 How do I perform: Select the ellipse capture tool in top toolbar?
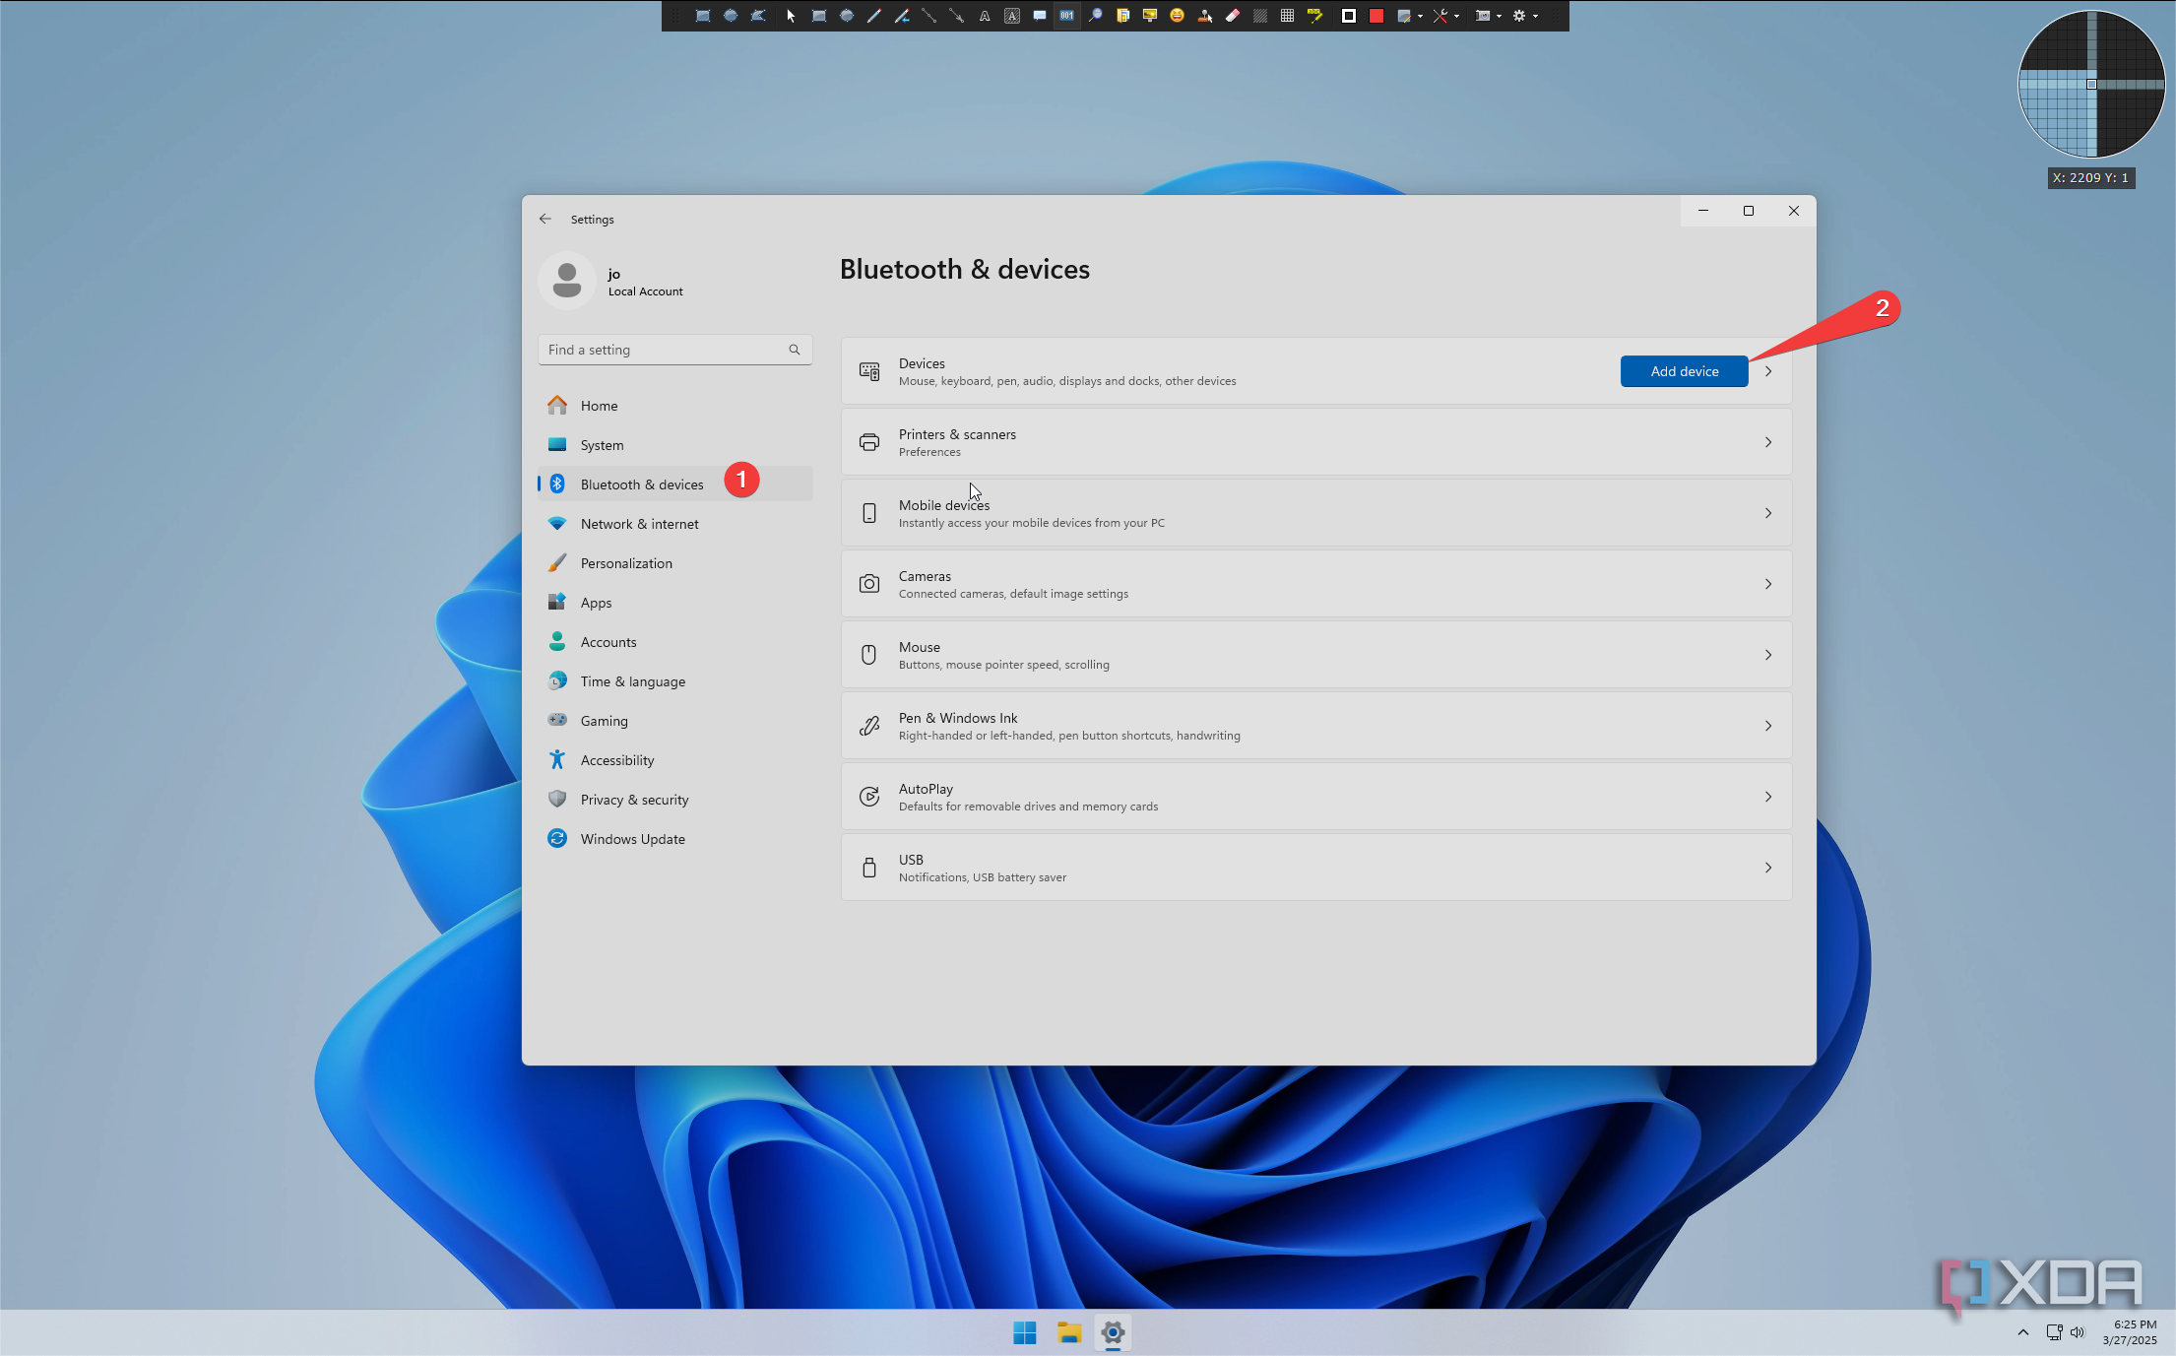731,16
